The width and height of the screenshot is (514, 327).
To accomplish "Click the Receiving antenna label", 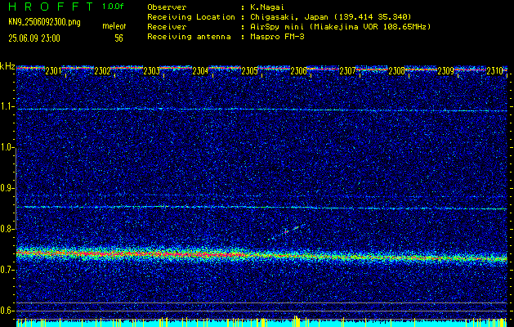I will (x=189, y=37).
